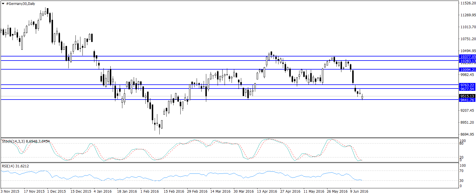
Task: Click the 29 Feb 2016 date label
Action: 197,192
